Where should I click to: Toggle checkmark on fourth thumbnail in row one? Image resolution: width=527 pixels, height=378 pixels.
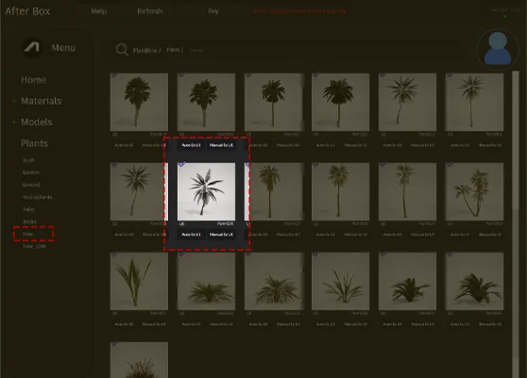315,74
